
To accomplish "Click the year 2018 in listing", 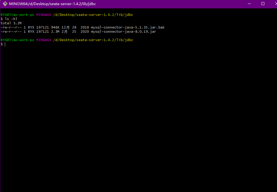I will coord(85,27).
